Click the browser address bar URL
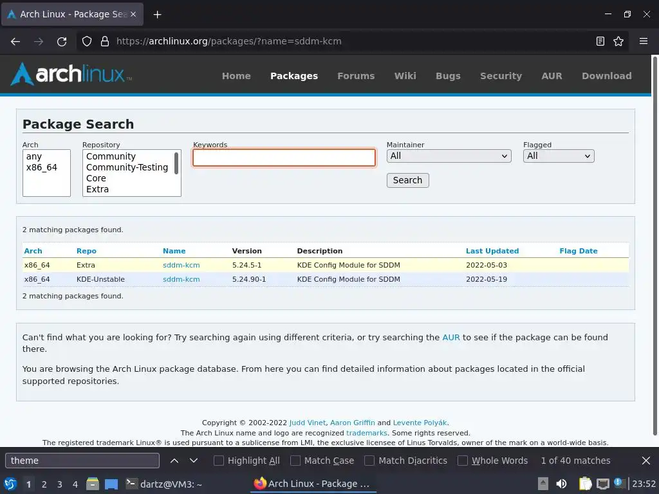 (228, 41)
